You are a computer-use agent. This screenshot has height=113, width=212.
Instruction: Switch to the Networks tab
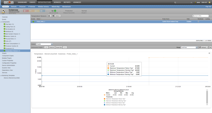(14, 7)
